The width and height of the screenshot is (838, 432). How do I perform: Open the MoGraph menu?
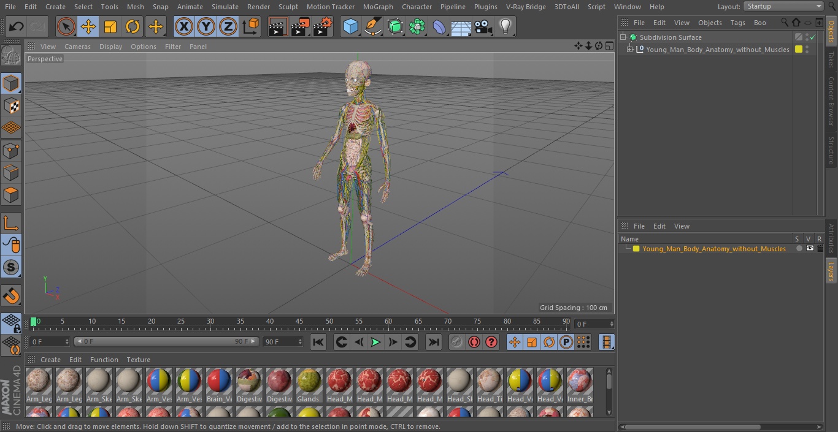(378, 7)
